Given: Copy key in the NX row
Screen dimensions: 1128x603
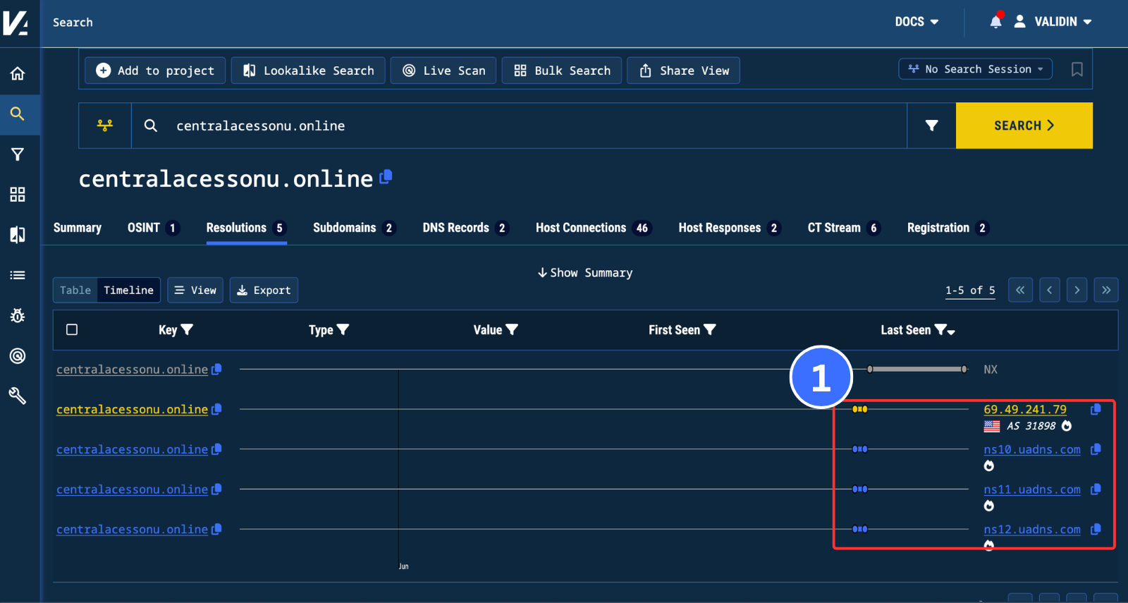Looking at the screenshot, I should [216, 369].
